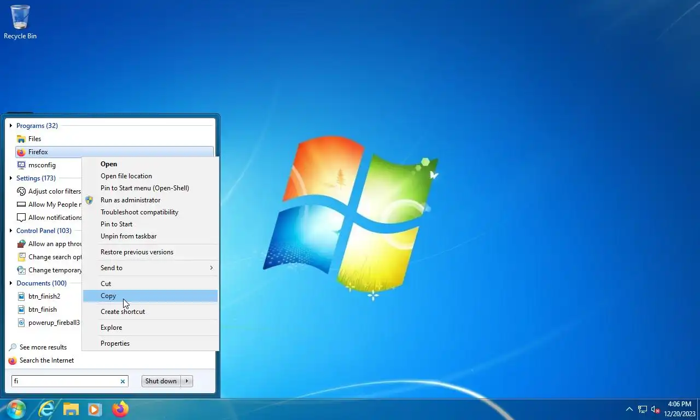Click the Allow My People icon
The width and height of the screenshot is (700, 420).
point(21,205)
